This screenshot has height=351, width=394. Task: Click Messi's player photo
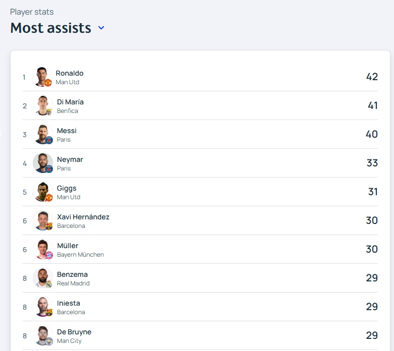[x=43, y=134]
